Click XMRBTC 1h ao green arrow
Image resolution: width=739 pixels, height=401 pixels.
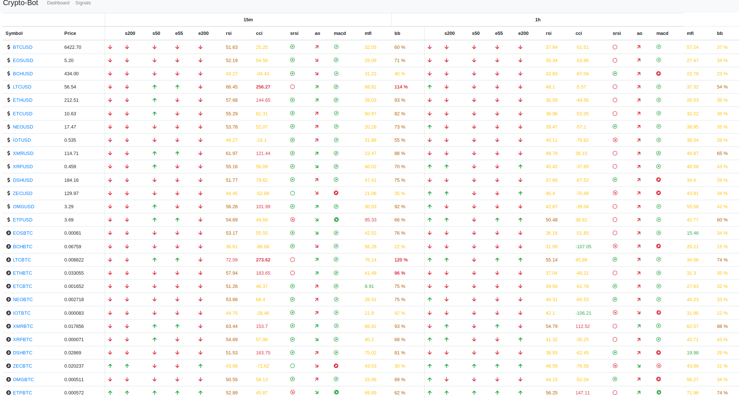point(639,326)
